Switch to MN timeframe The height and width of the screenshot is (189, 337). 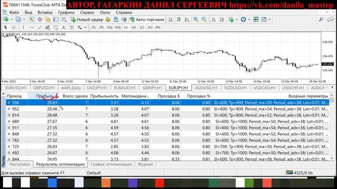158,27
